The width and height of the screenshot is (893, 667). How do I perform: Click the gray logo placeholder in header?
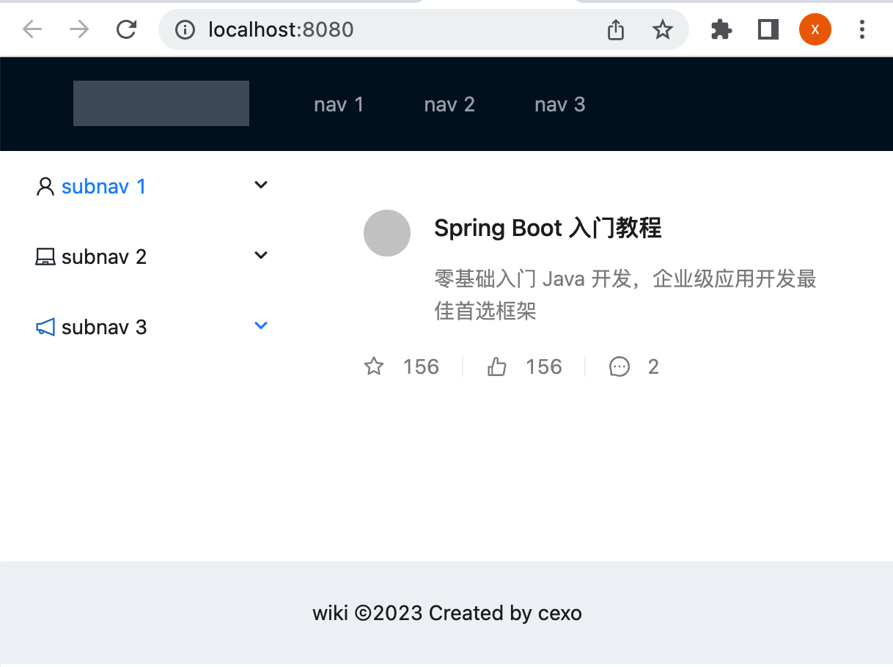[161, 103]
